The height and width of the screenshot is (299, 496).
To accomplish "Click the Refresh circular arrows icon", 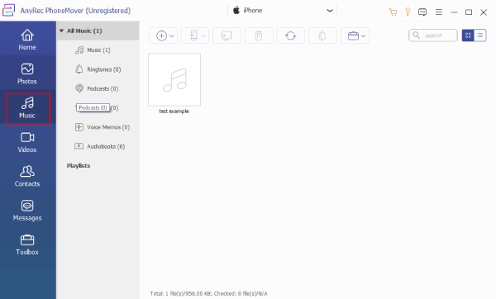I will 291,36.
